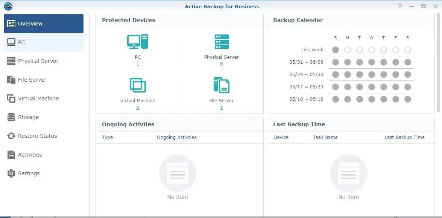Open help with the question mark icon

tap(400, 6)
